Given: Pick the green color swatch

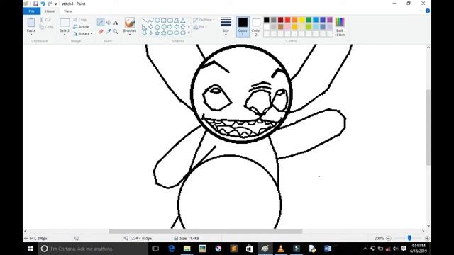Looking at the screenshot, I should tap(309, 20).
